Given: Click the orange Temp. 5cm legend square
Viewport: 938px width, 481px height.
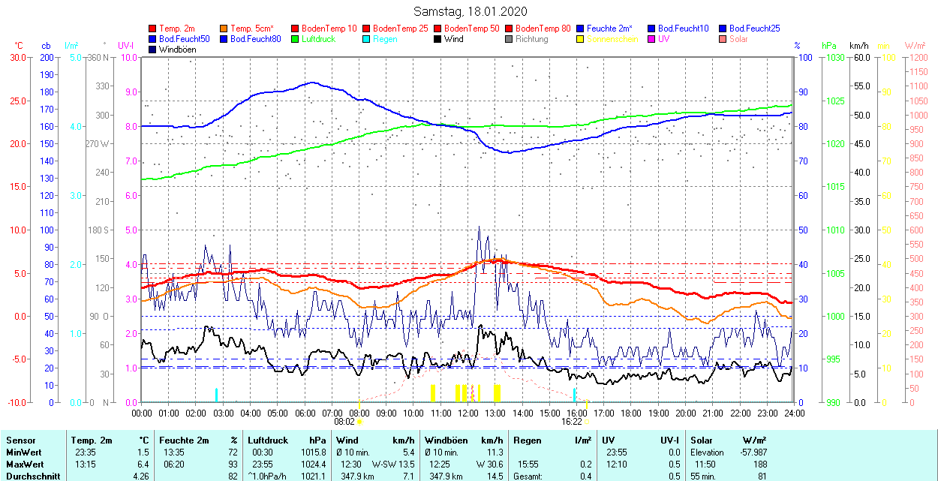Looking at the screenshot, I should click(x=224, y=29).
